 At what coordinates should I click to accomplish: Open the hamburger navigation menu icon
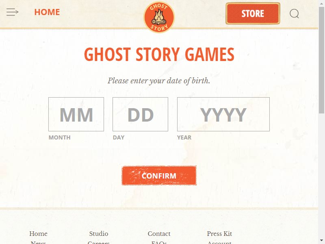coord(13,12)
